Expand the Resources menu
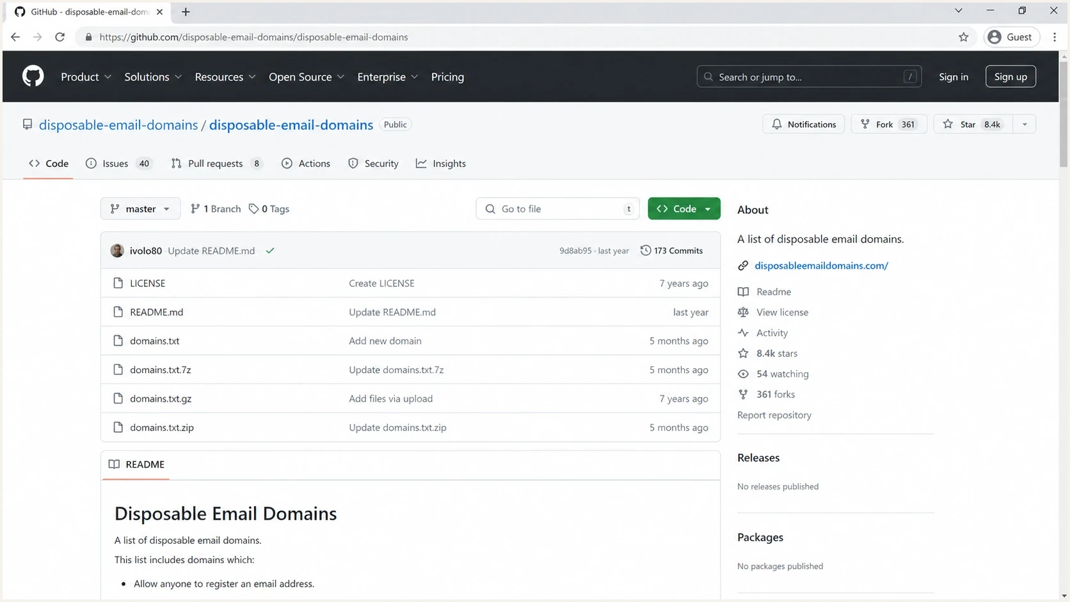Screen dimensions: 1070x602 225,77
